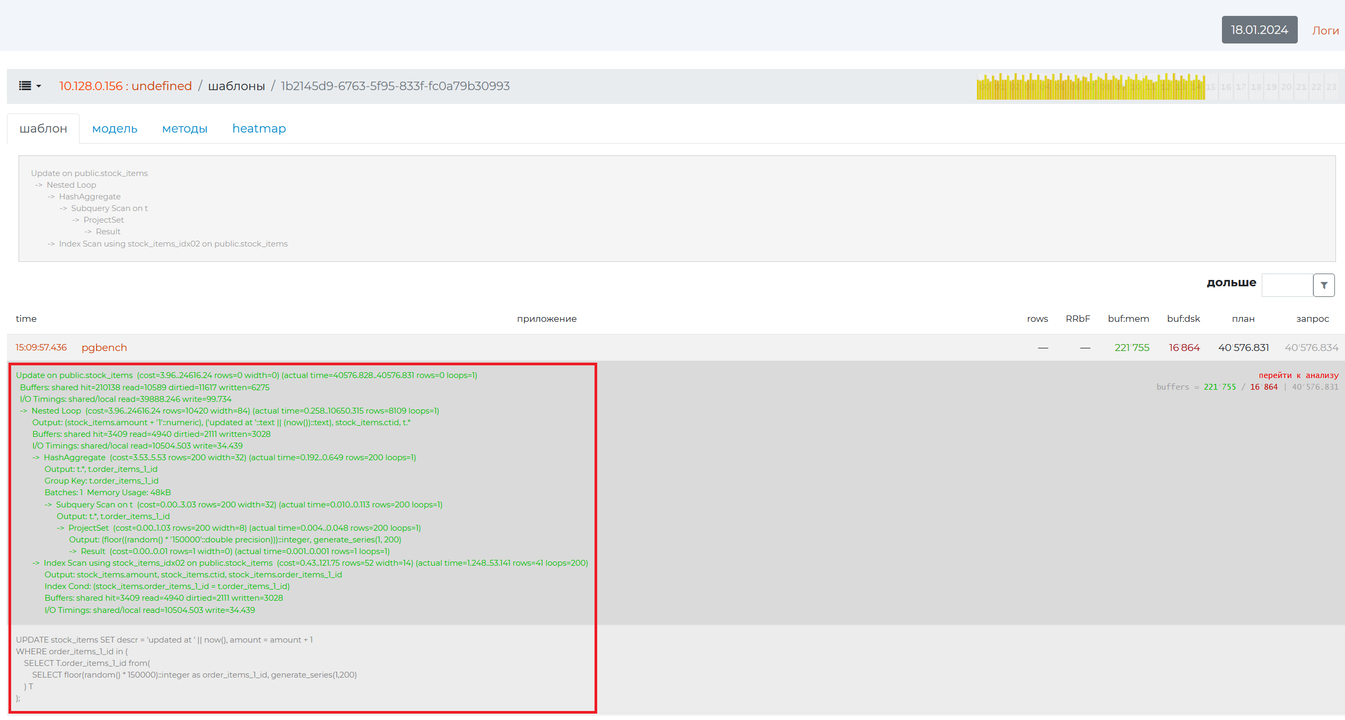The width and height of the screenshot is (1345, 720).
Task: Click hour 20 on the activity timeline
Action: tap(1286, 87)
